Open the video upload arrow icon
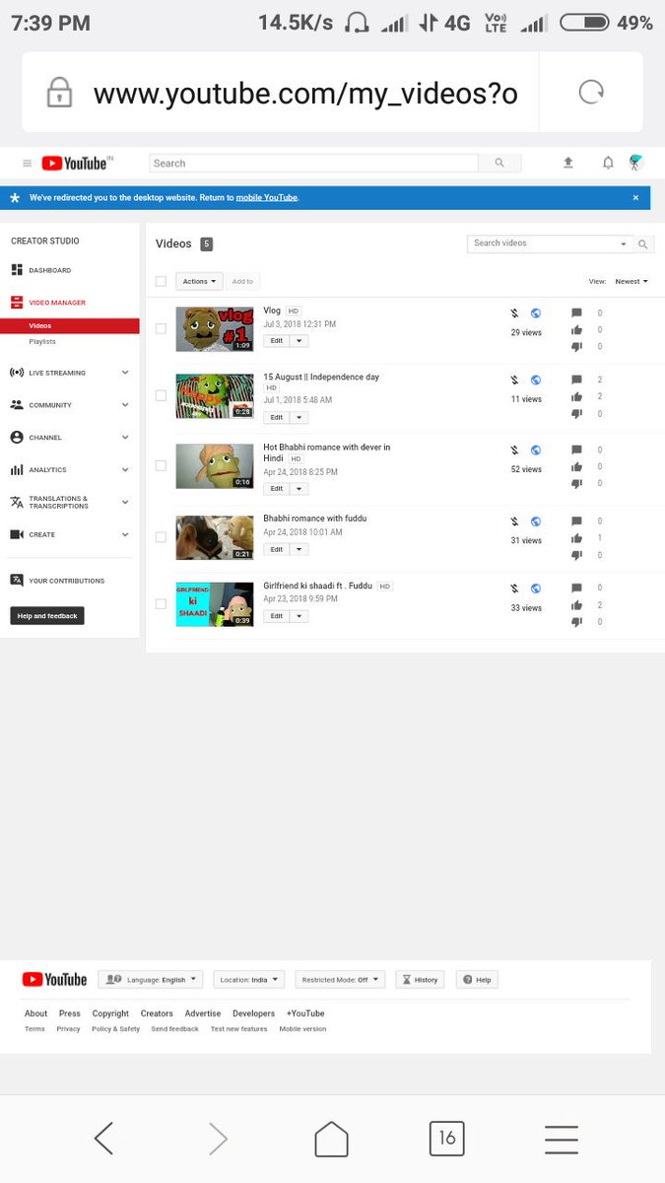Screen dimensions: 665x1183 pos(568,163)
